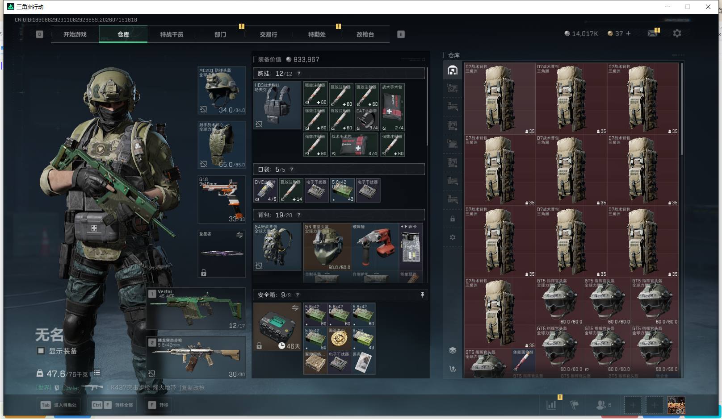
Task: Open the statistics bar chart icon
Action: [x=551, y=405]
